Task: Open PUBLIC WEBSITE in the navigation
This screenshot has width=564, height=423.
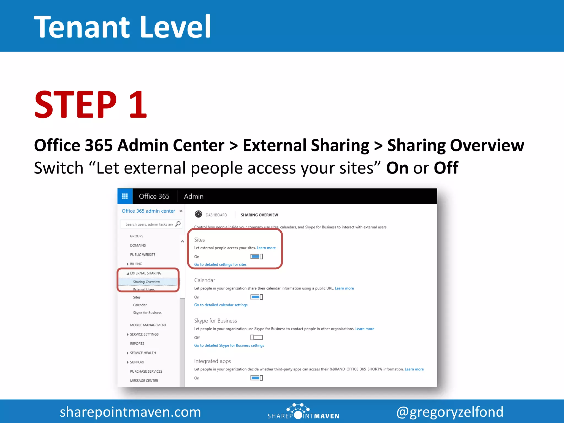Action: (x=143, y=255)
